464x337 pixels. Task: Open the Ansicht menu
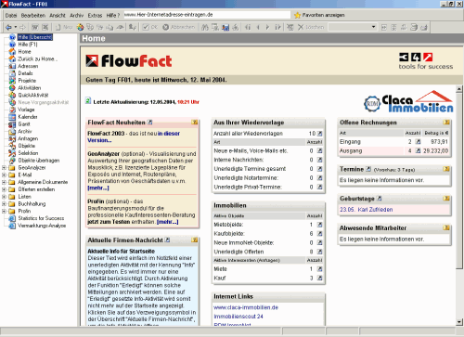[58, 15]
